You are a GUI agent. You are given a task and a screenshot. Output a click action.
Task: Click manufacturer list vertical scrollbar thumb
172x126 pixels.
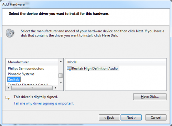tap(61, 76)
